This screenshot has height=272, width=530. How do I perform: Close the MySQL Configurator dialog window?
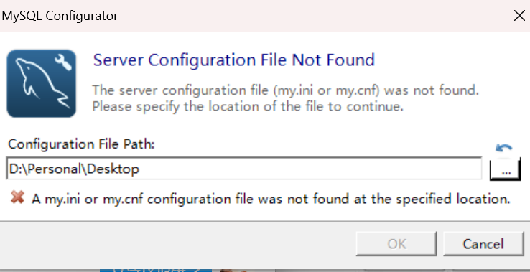coord(519,16)
